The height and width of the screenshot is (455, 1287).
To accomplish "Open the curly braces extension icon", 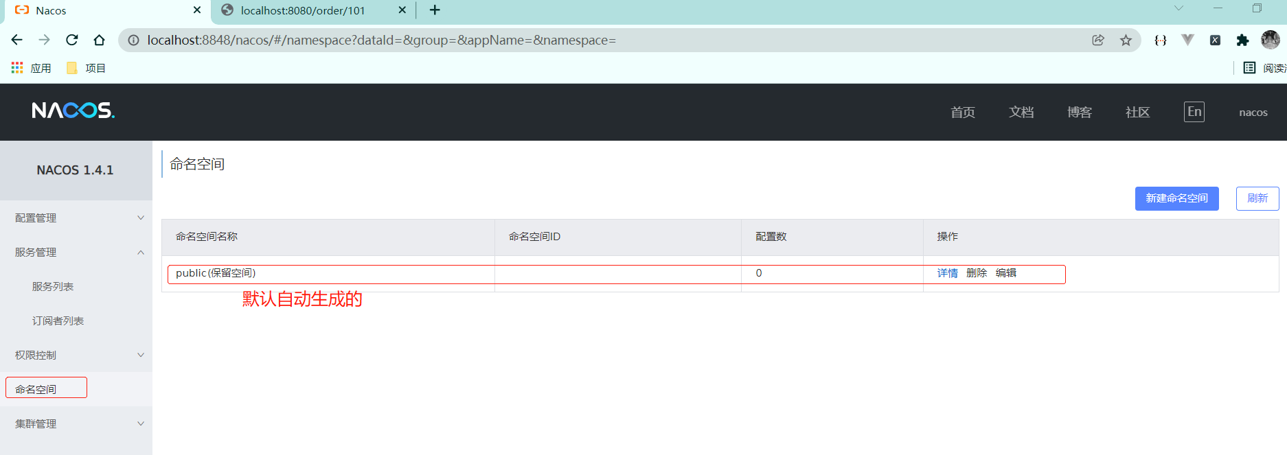I will tap(1161, 40).
